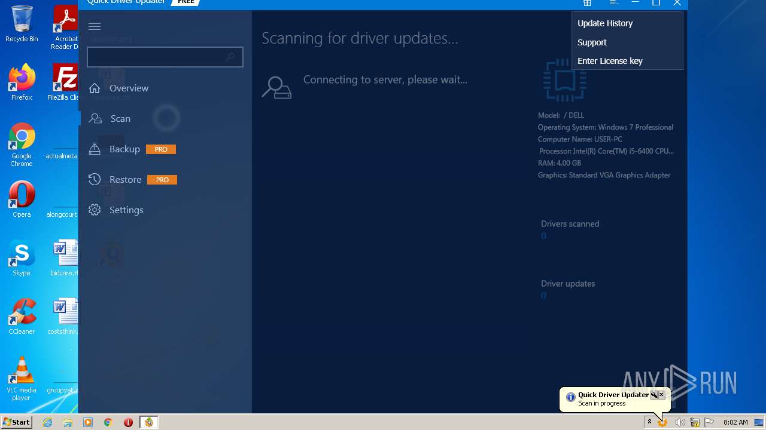Screen dimensions: 766x430
Task: Click the network tray icon
Action: point(695,422)
